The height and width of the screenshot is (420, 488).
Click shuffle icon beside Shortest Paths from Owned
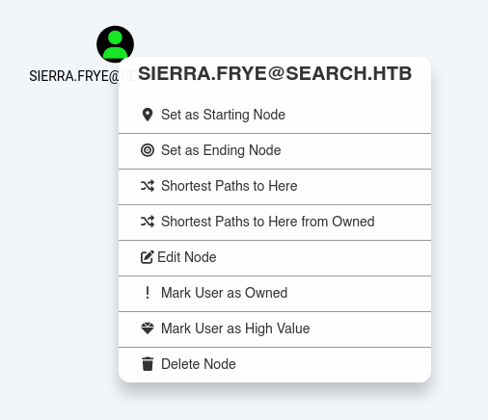click(x=148, y=222)
